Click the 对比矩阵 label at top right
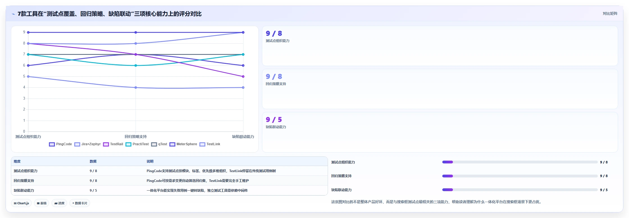This screenshot has height=218, width=629. pos(610,14)
